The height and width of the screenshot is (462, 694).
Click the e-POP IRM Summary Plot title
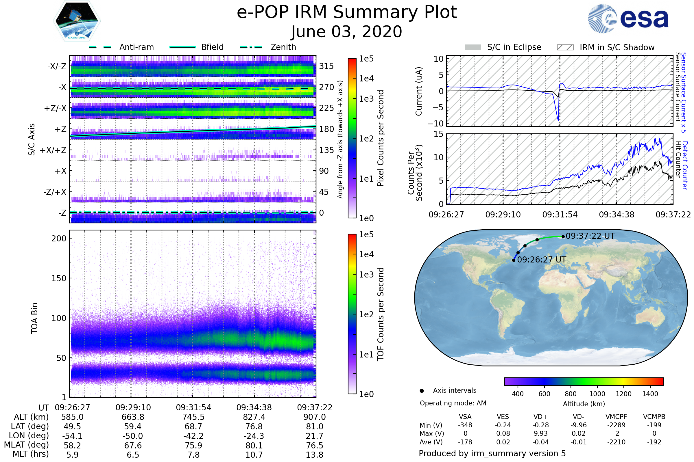click(x=347, y=12)
